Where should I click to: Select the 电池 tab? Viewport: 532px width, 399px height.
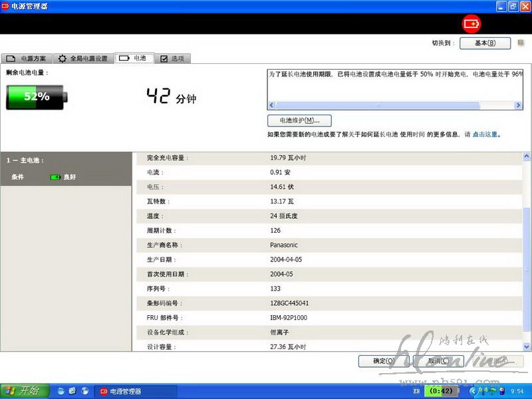tap(134, 59)
